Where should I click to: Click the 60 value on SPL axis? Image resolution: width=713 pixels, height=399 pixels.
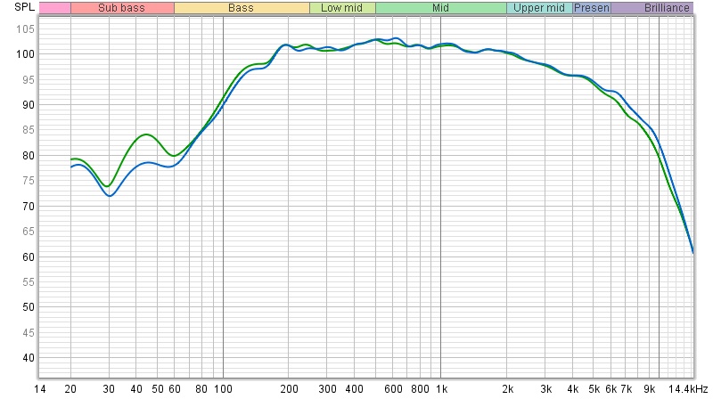[x=29, y=257]
